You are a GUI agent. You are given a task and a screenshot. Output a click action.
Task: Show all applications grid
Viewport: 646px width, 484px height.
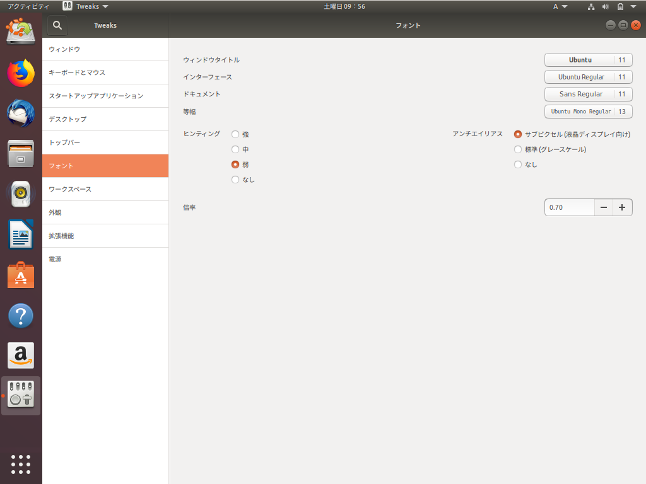[21, 464]
